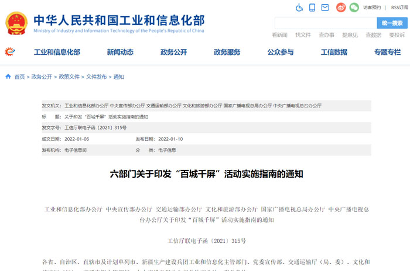410x271 pixels.
Task: Open the 工信数据 navigation item
Action: pyautogui.click(x=334, y=52)
